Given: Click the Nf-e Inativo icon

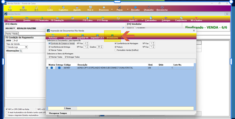Looking at the screenshot, I should pos(196,19).
